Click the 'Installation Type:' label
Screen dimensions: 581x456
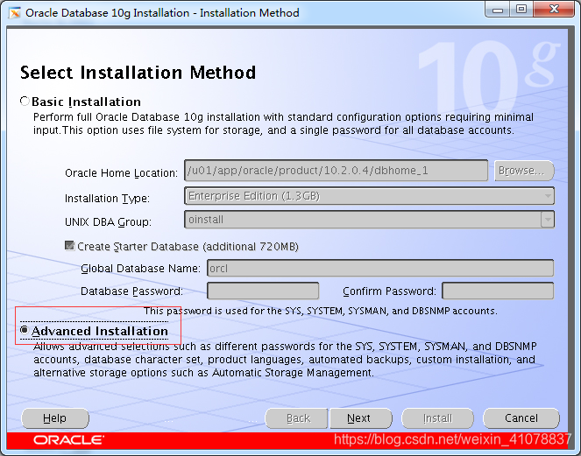pyautogui.click(x=107, y=199)
